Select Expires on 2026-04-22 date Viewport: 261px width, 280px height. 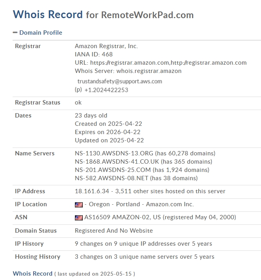pos(108,132)
